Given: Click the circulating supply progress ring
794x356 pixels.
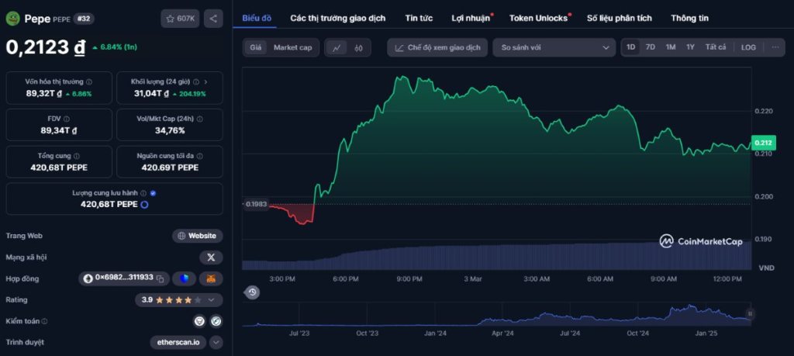Looking at the screenshot, I should [x=144, y=204].
